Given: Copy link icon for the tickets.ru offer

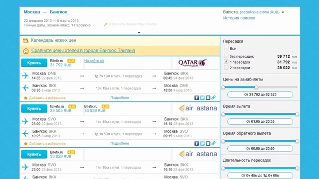Looking at the screenshot, I should tap(213, 143).
